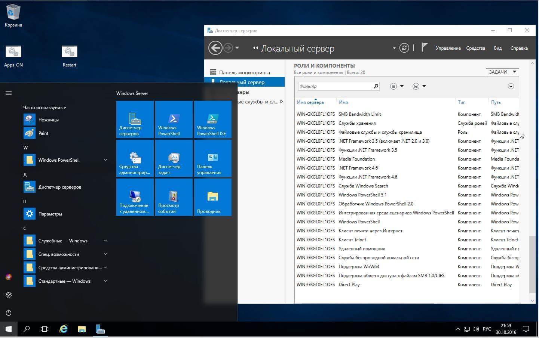Select the Direct Play row

click(x=407, y=285)
